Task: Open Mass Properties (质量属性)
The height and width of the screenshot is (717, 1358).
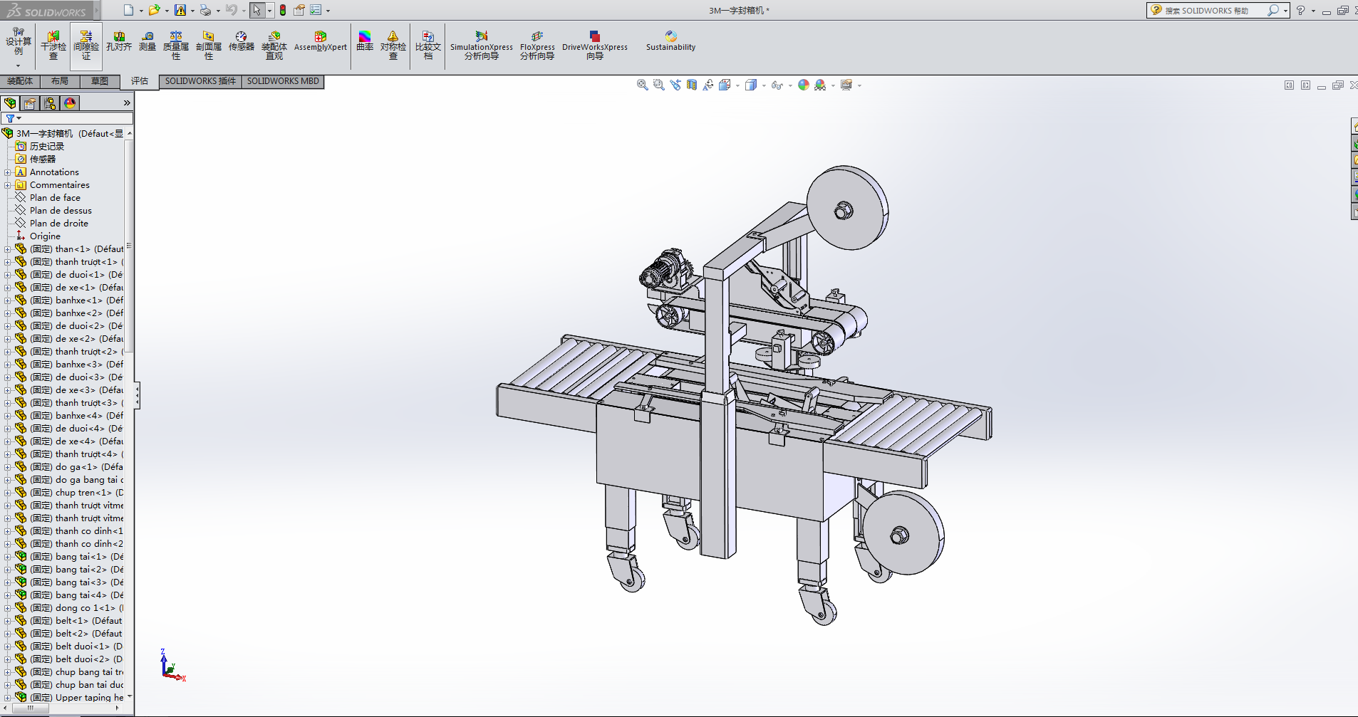Action: (176, 44)
